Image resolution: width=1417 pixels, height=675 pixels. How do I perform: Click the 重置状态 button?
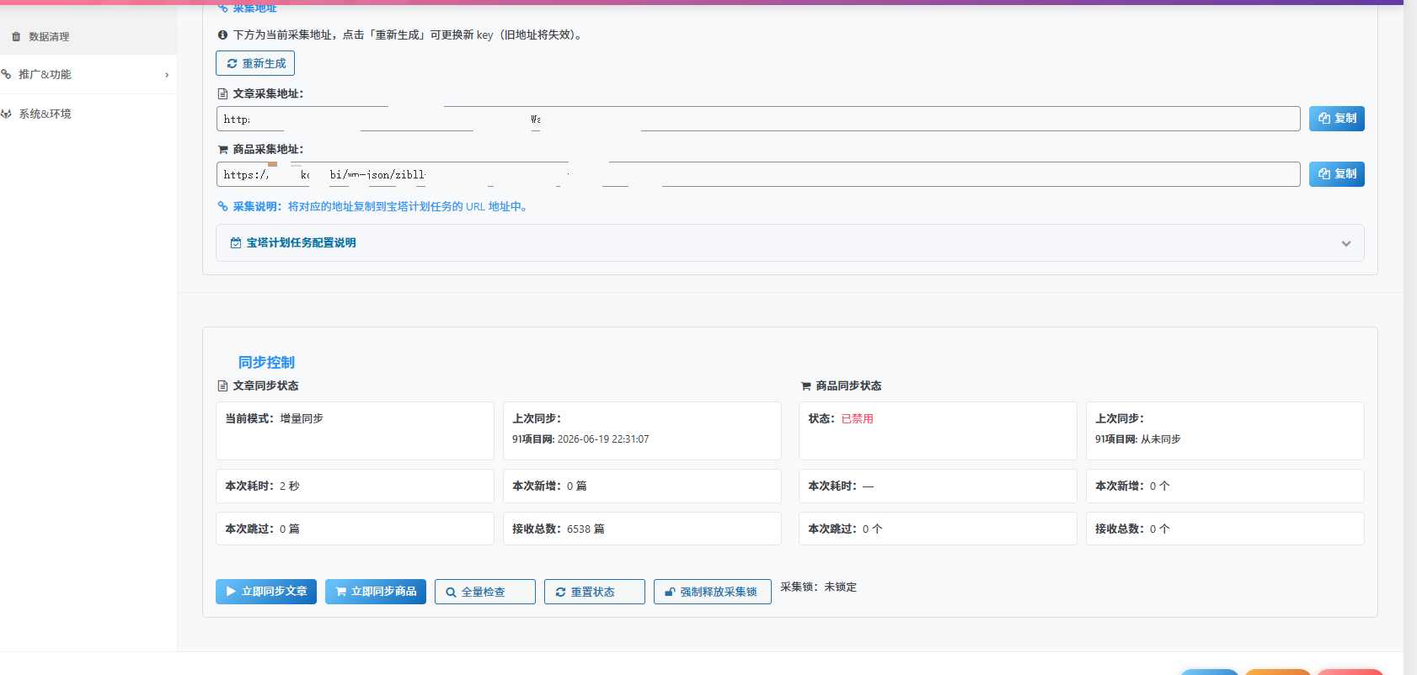[595, 592]
